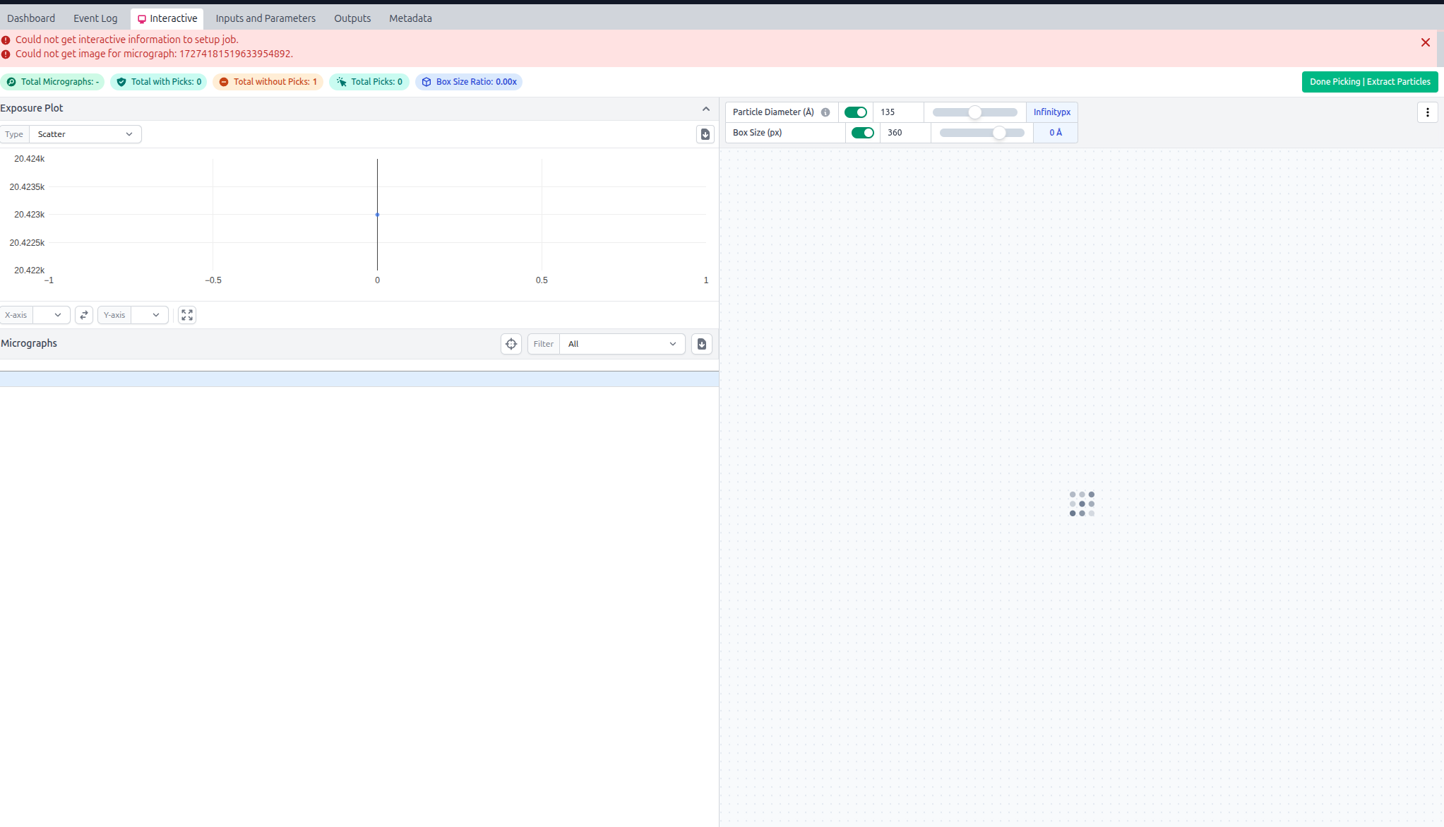Open Inputs and Parameters tab
This screenshot has height=827, width=1444.
[x=265, y=18]
